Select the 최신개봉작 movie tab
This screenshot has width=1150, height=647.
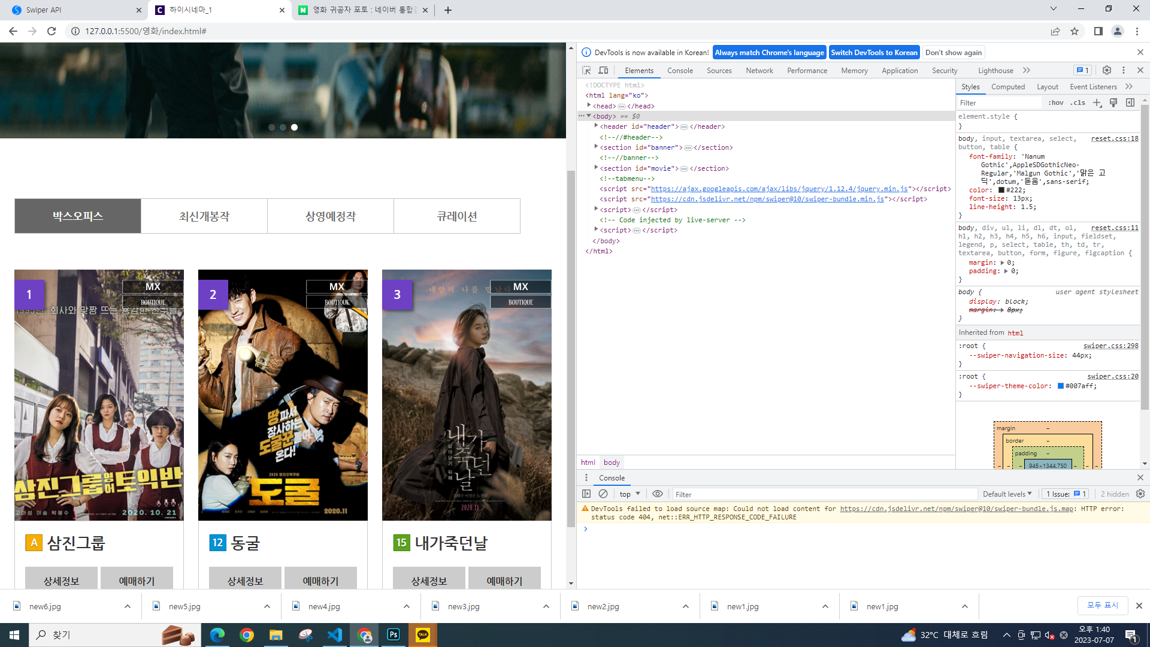pyautogui.click(x=204, y=216)
